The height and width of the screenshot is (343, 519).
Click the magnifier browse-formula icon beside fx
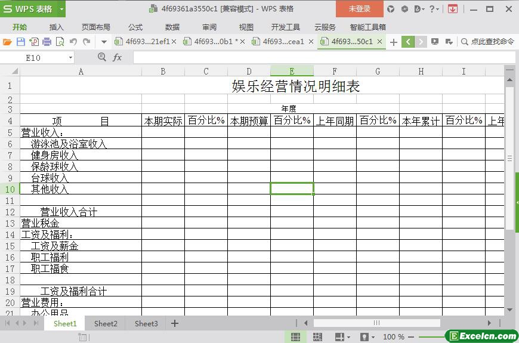click(102, 57)
